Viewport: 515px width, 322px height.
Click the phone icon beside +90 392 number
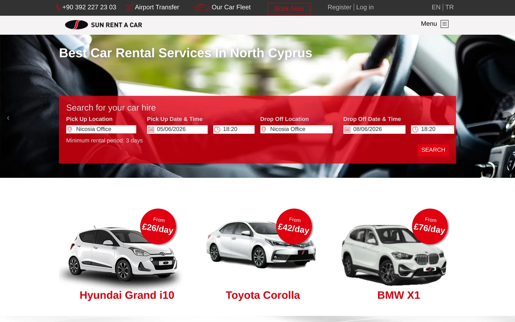point(58,7)
